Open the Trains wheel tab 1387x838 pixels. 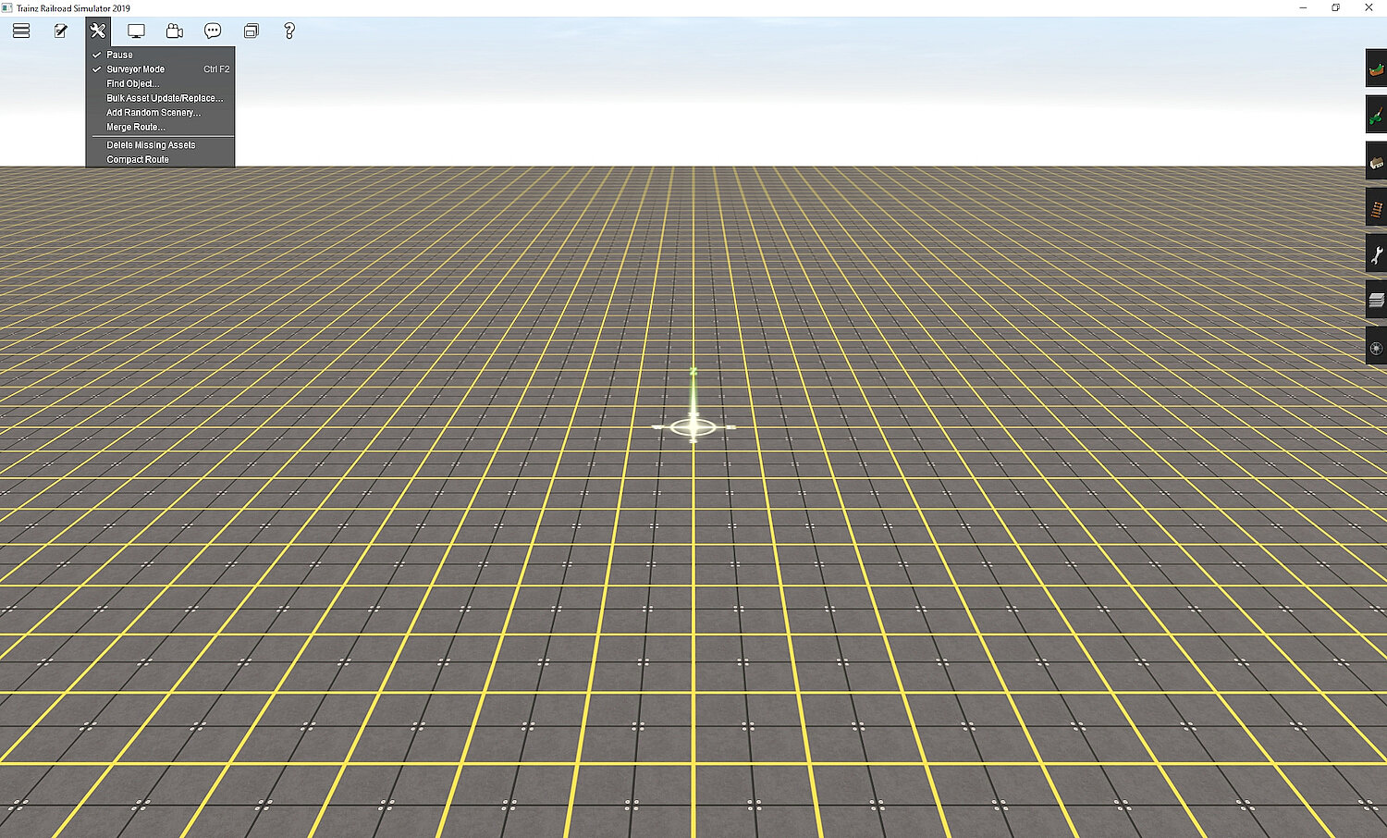[1376, 347]
